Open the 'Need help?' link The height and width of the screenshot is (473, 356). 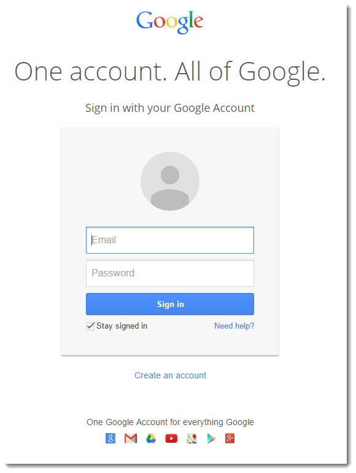[234, 326]
